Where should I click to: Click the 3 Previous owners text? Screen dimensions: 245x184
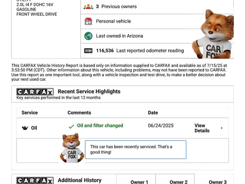click(116, 6)
